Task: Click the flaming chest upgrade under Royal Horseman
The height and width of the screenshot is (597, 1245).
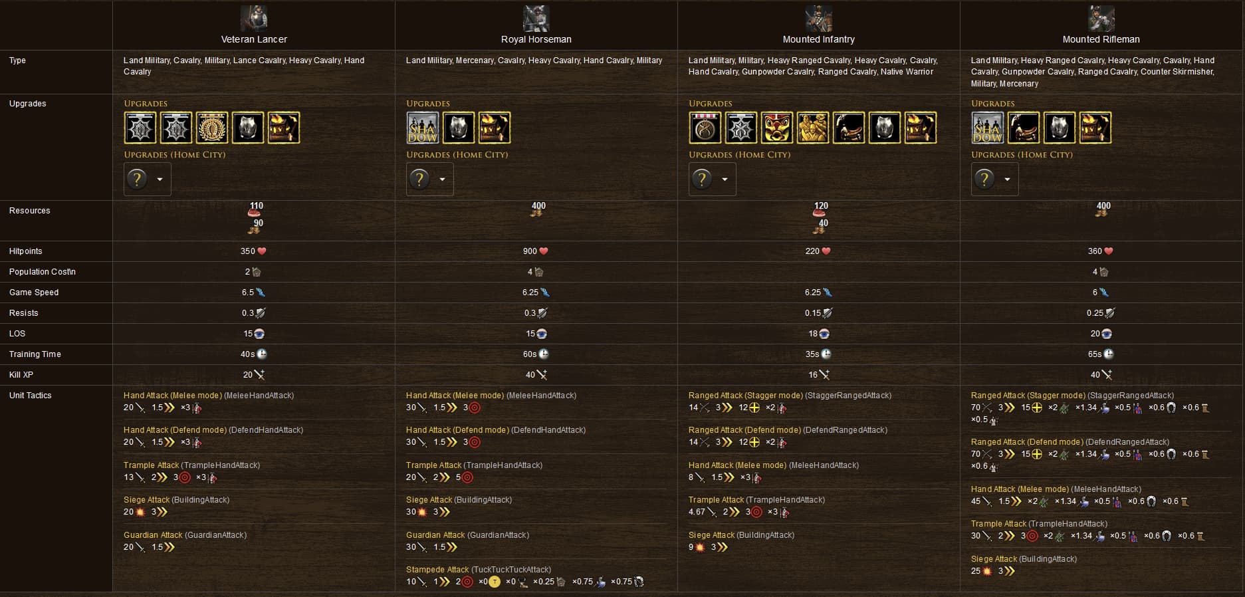Action: pyautogui.click(x=495, y=128)
